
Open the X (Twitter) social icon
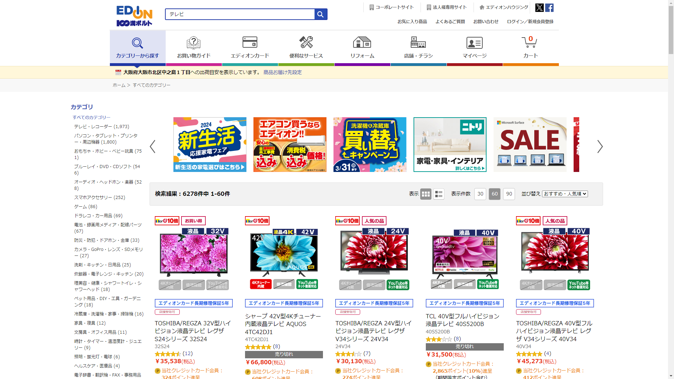pos(539,8)
